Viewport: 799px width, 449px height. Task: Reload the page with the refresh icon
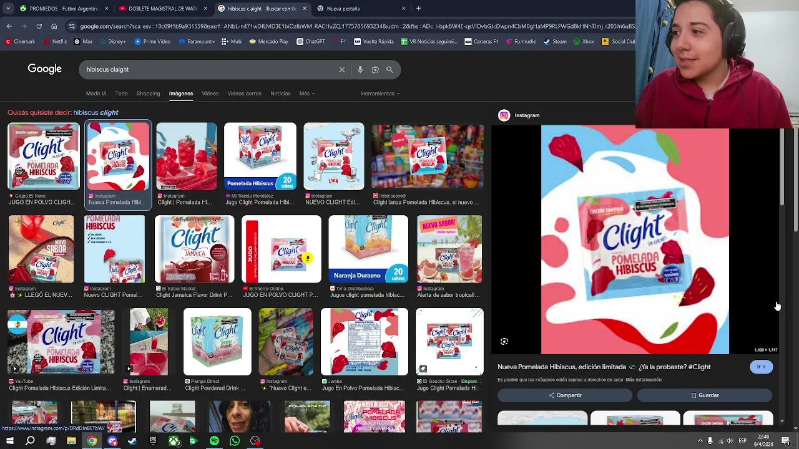tap(39, 26)
